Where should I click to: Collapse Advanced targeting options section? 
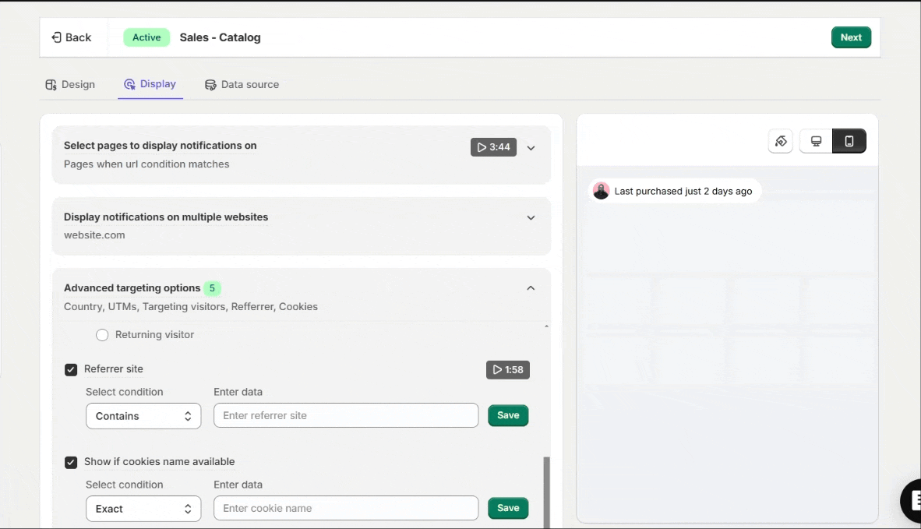(531, 288)
